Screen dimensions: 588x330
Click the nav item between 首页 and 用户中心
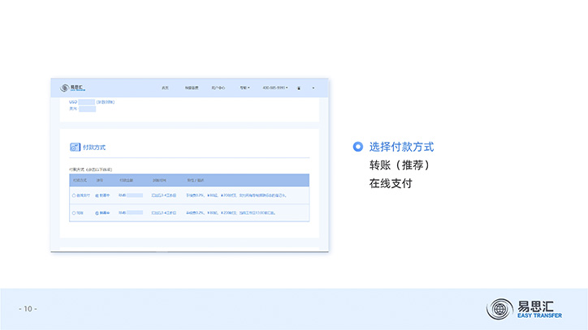pyautogui.click(x=191, y=87)
